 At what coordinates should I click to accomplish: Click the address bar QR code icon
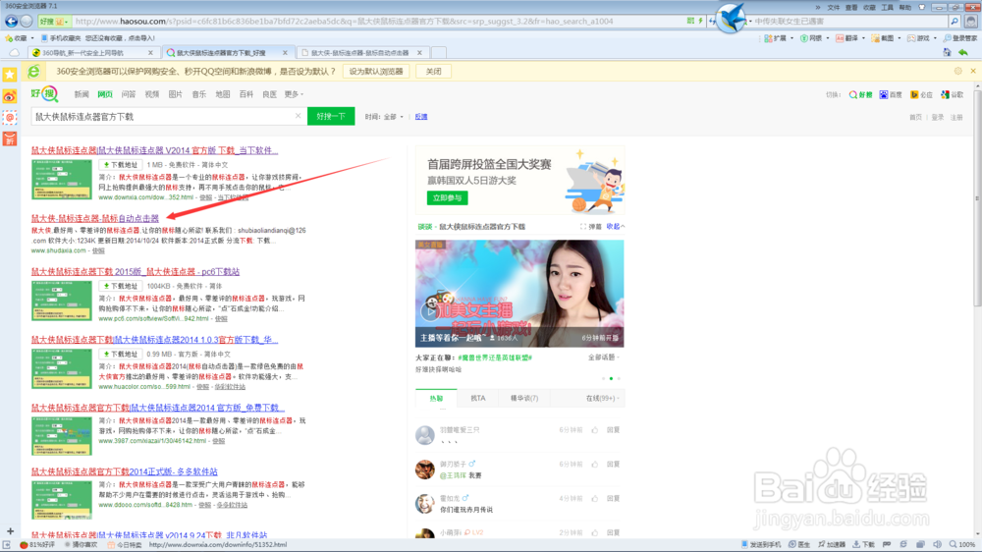(690, 21)
